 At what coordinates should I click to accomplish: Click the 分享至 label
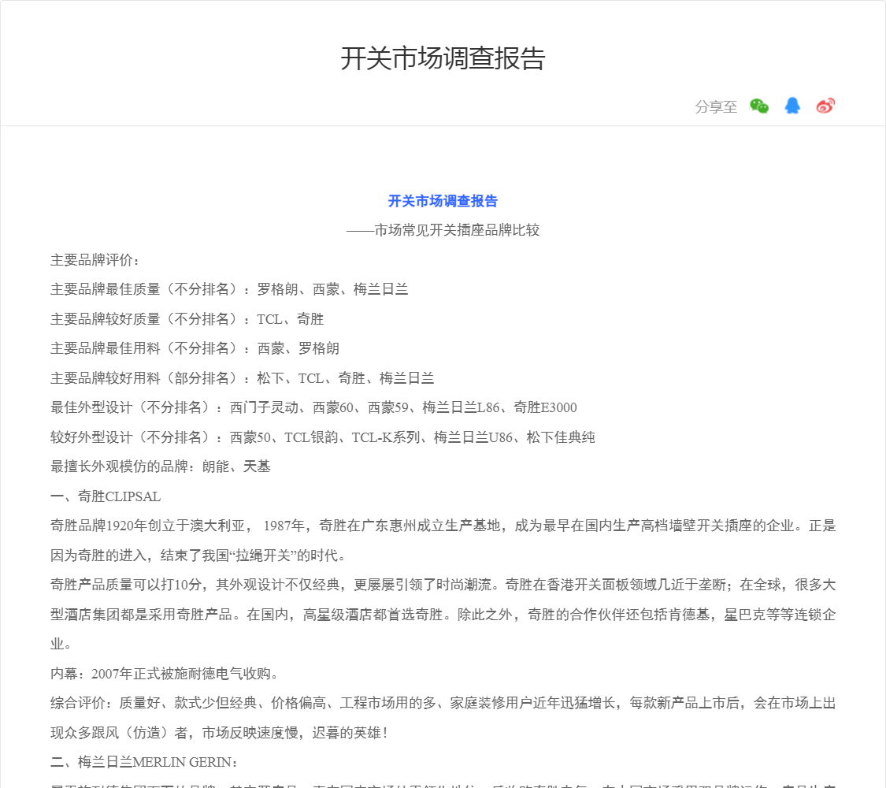(716, 107)
